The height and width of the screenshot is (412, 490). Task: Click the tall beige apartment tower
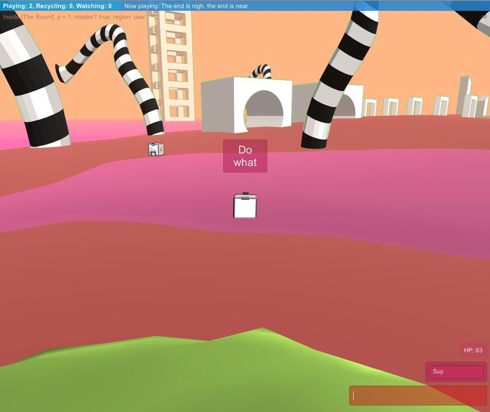pyautogui.click(x=172, y=65)
